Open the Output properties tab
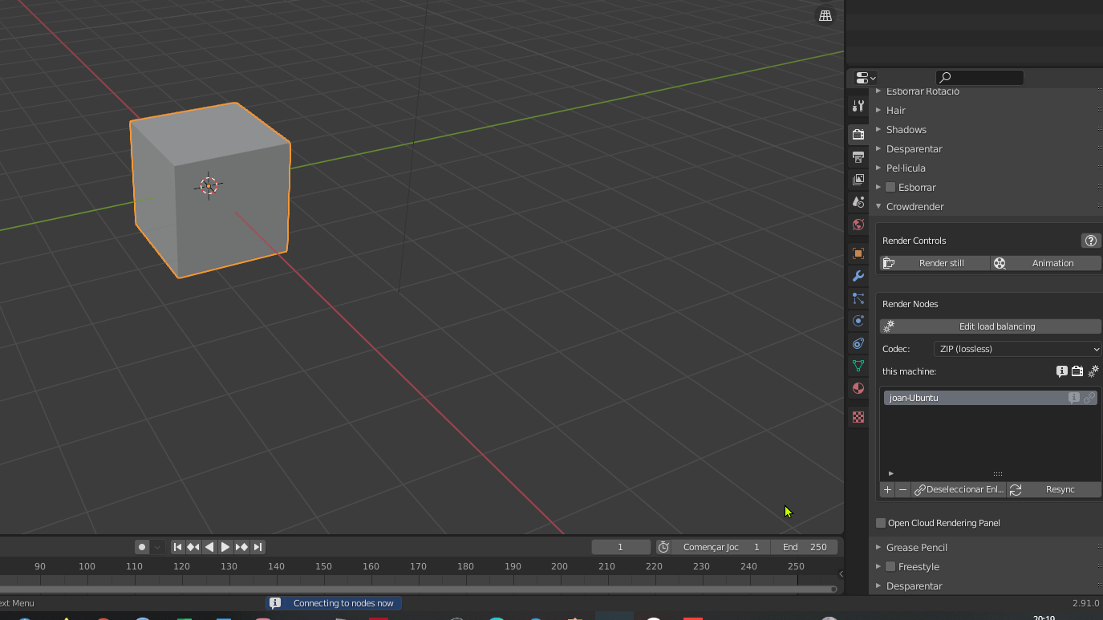Viewport: 1103px width, 620px height. tap(858, 157)
